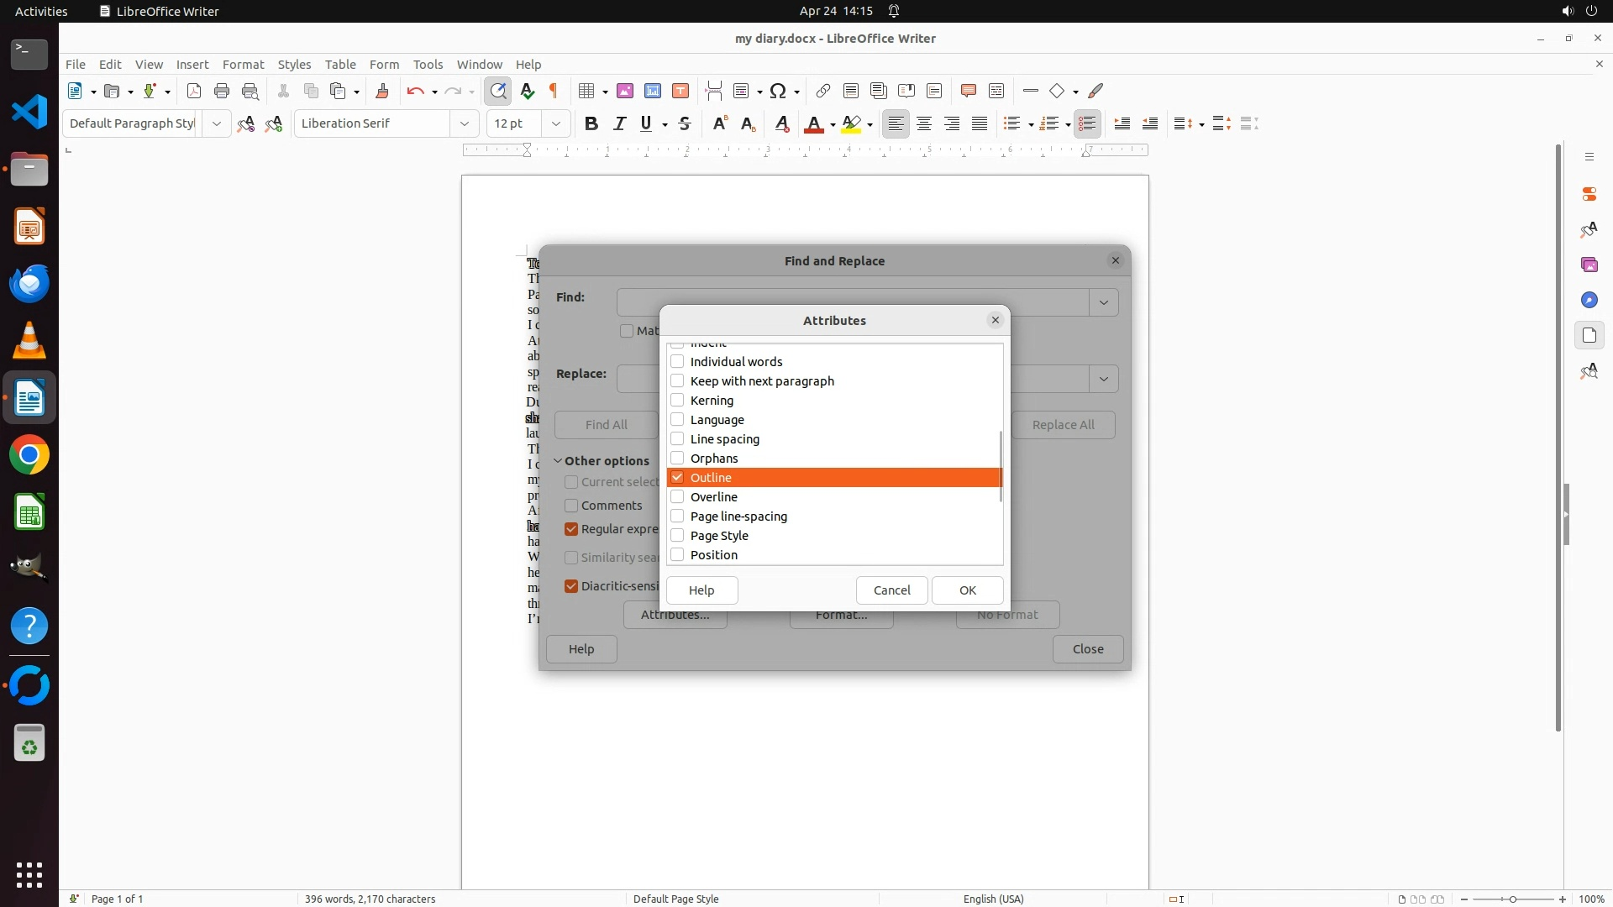The image size is (1613, 907).
Task: Open the sidebar Navigator icon
Action: coord(1589,300)
